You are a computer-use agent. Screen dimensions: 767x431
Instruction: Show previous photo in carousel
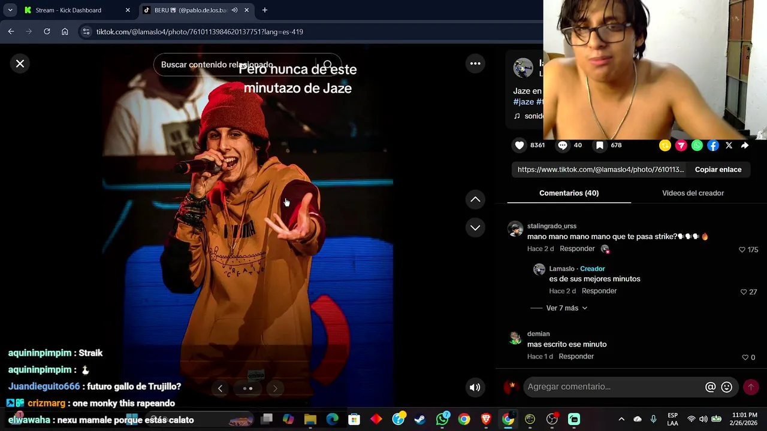click(x=220, y=388)
